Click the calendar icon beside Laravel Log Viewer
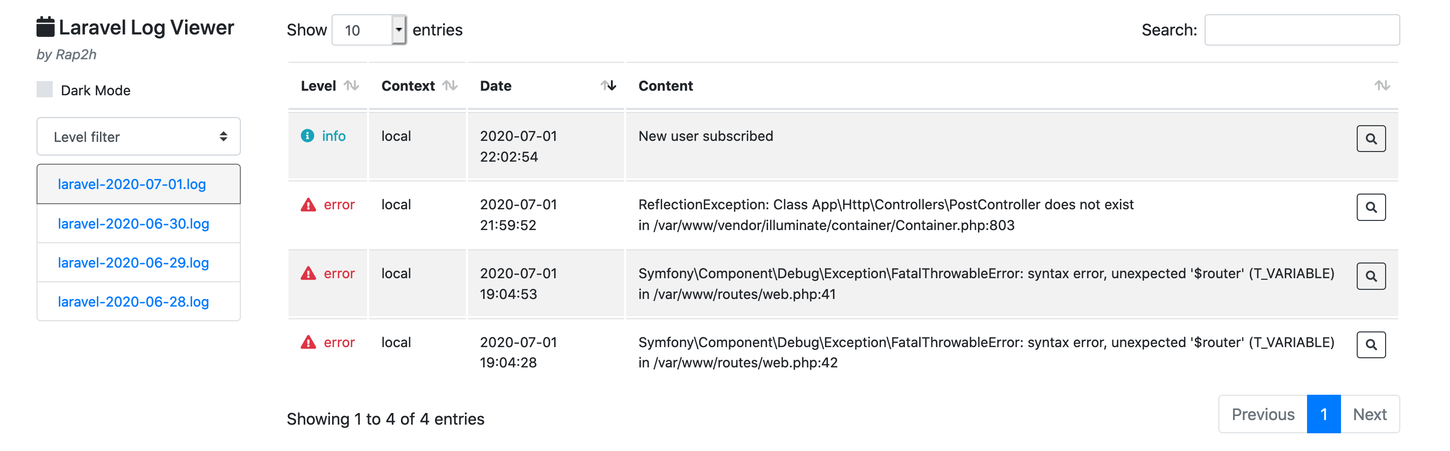 [x=45, y=27]
